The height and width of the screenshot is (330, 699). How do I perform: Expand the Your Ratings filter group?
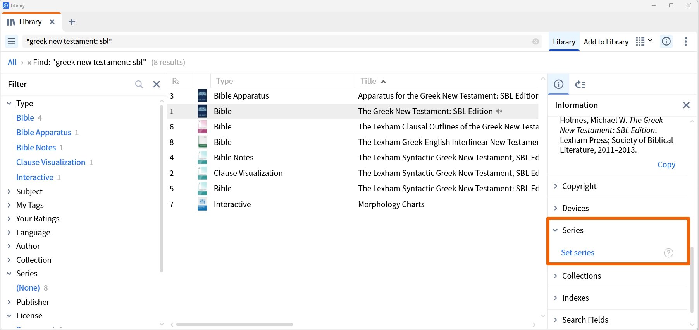9,219
